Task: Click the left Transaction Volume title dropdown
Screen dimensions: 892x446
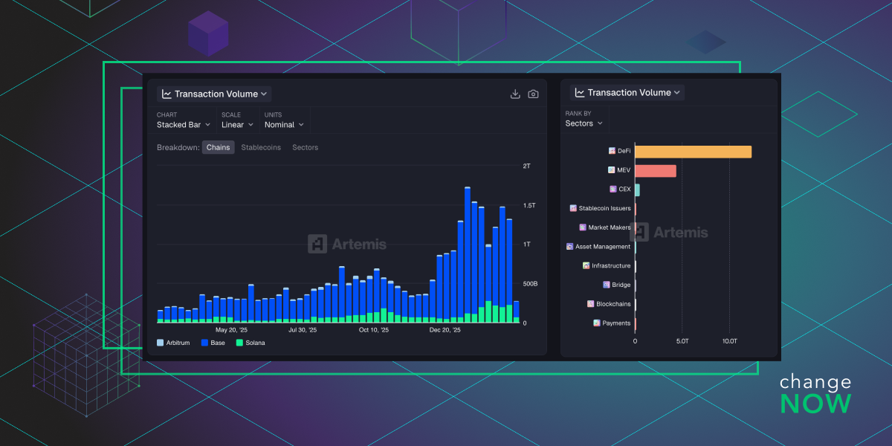Action: click(x=216, y=94)
